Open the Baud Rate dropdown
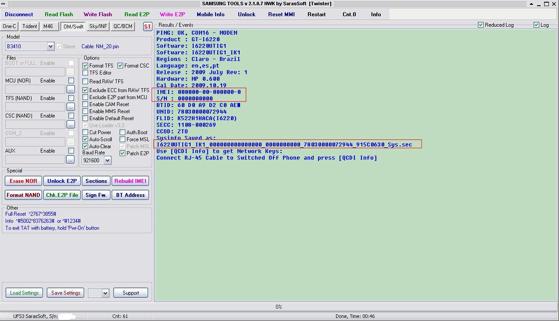The height and width of the screenshot is (321, 559). [x=107, y=160]
